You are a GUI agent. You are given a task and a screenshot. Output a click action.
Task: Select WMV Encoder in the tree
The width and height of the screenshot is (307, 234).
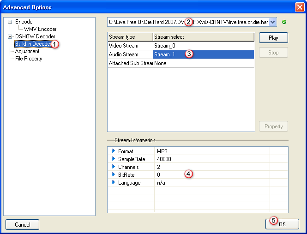(40, 29)
